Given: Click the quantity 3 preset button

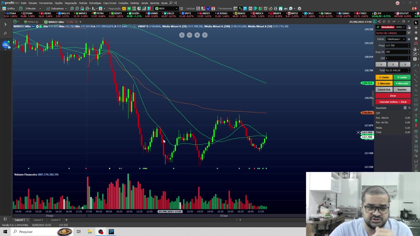Looking at the screenshot, I should click(x=405, y=64).
